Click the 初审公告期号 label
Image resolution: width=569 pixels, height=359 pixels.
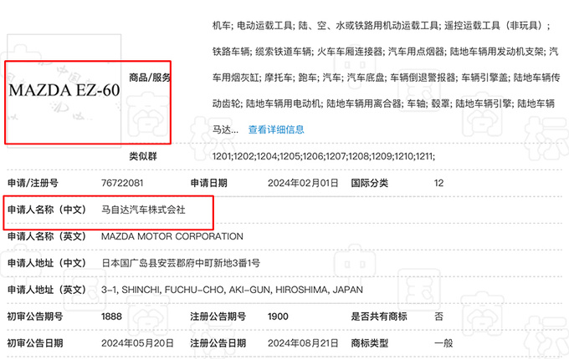[35, 316]
